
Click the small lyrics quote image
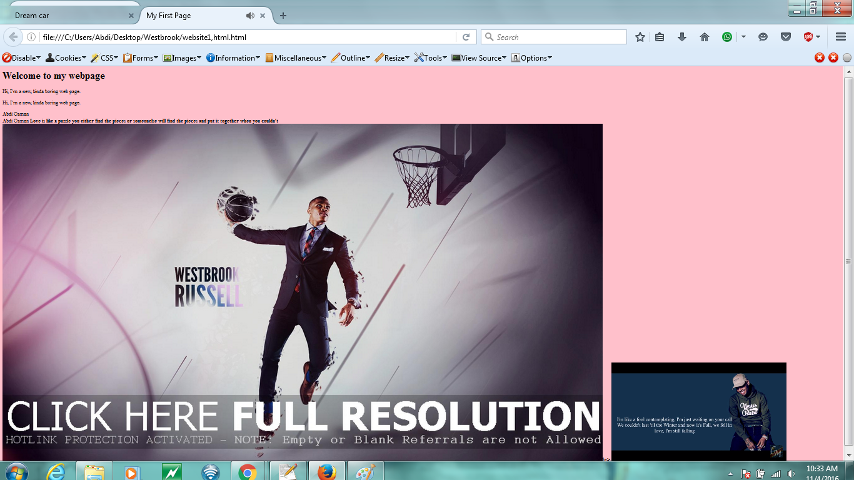[x=699, y=412]
